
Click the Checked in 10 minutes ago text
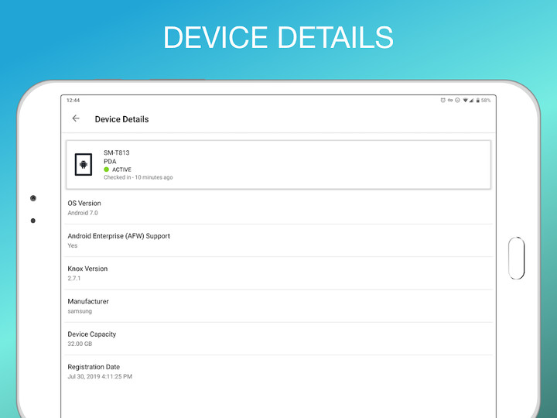tap(138, 177)
